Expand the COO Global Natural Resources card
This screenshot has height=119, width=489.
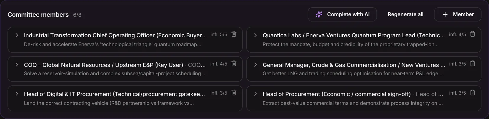(17, 65)
